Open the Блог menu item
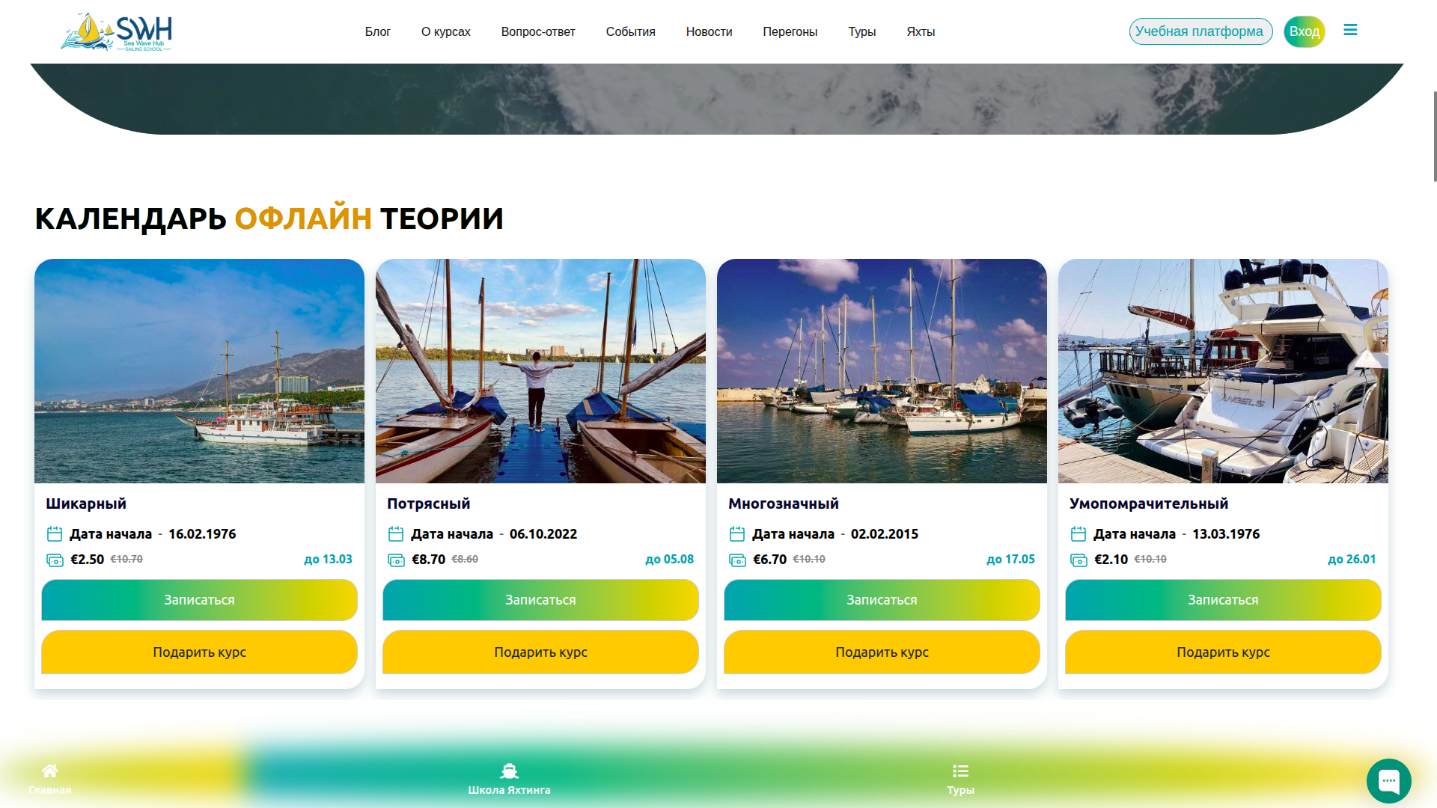1437x808 pixels. 378,31
